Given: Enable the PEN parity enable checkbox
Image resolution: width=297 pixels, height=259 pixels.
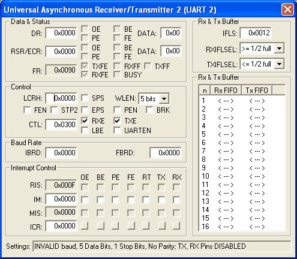Looking at the screenshot, I should pos(117,110).
